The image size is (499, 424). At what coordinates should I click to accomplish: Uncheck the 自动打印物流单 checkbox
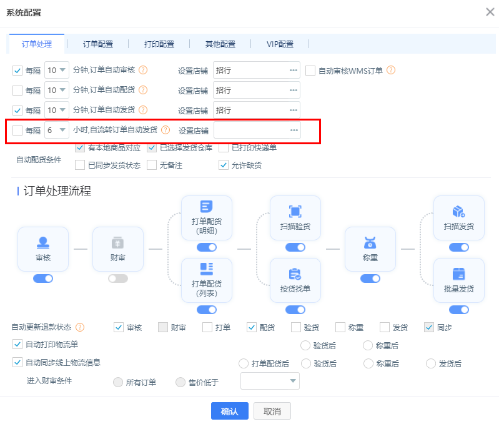[x=17, y=344]
